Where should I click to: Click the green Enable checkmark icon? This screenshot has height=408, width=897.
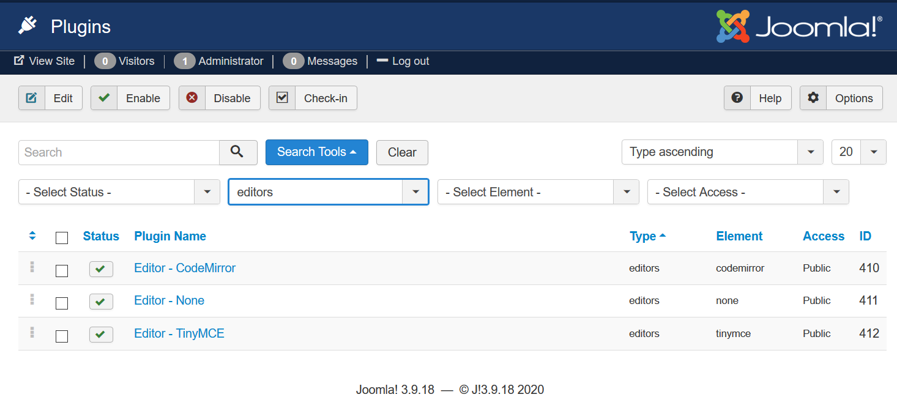click(x=104, y=98)
